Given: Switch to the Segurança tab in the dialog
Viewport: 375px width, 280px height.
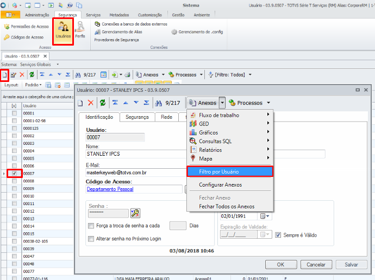Looking at the screenshot, I should [x=137, y=117].
